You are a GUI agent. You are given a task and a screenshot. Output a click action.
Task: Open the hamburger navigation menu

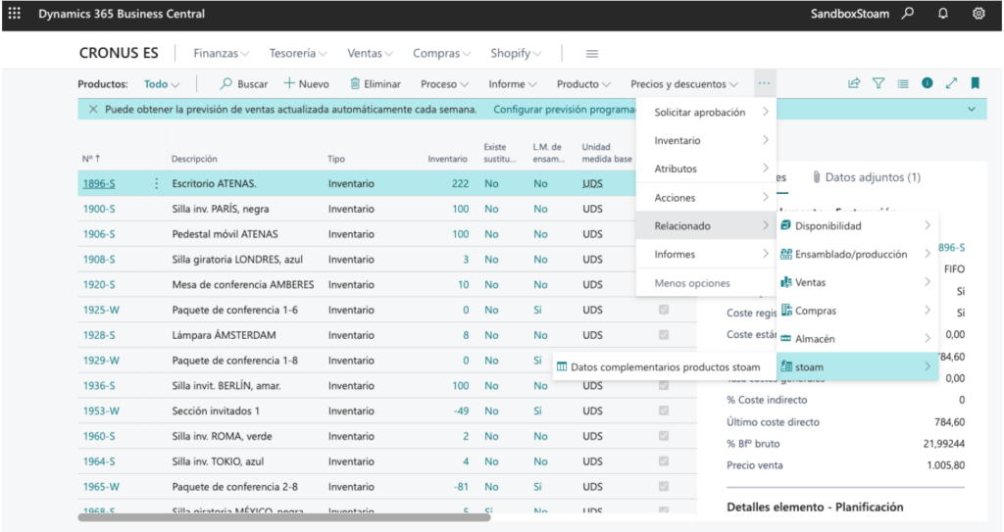591,53
